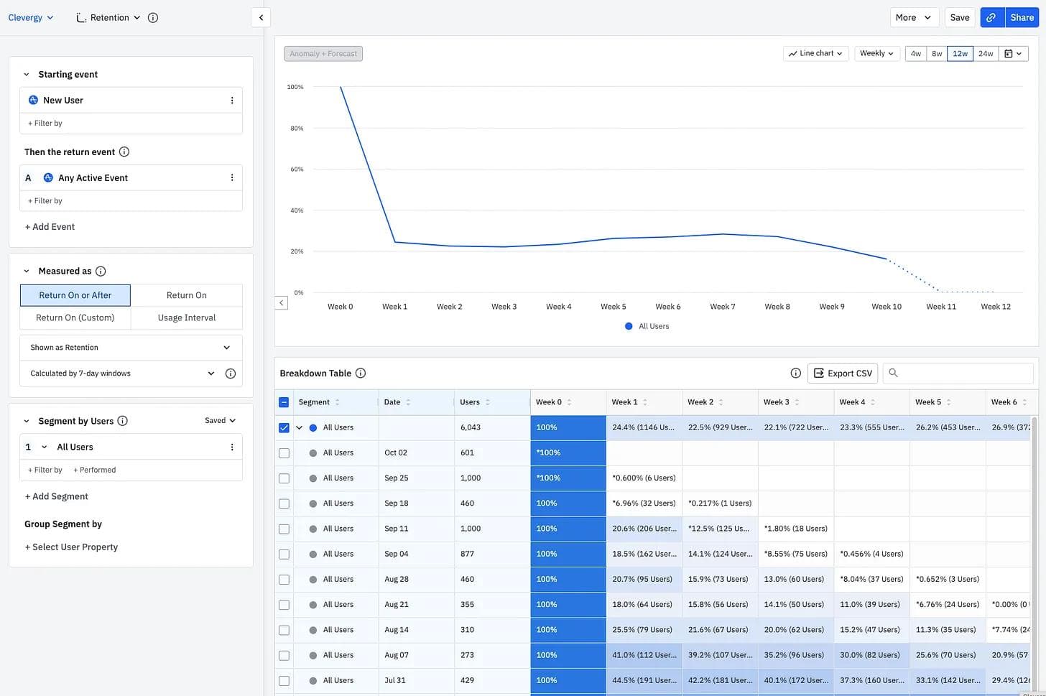Collapse the left sidebar panel arrow
This screenshot has width=1046, height=696.
coord(261,18)
